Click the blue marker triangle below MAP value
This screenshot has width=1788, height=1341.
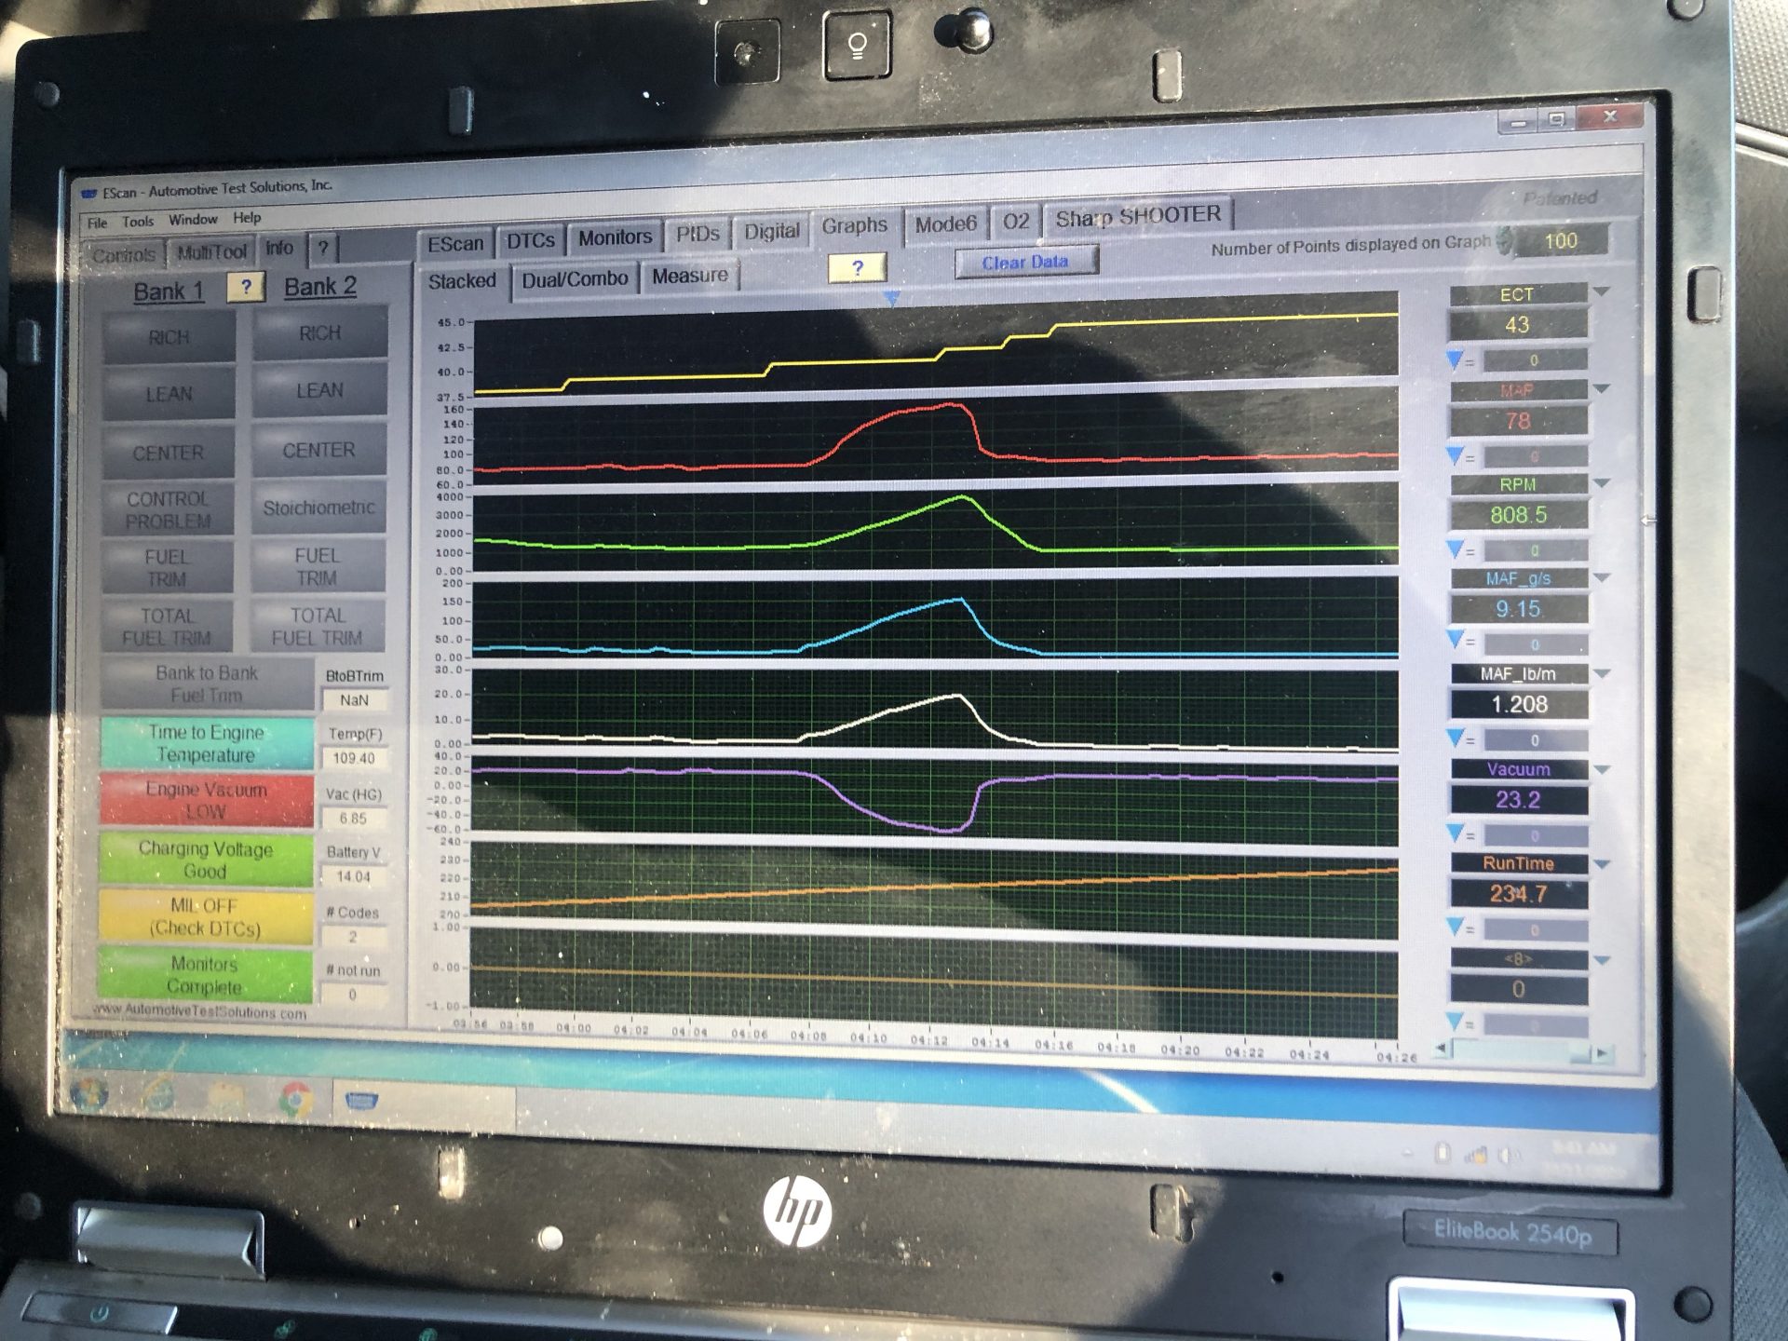coord(1455,455)
